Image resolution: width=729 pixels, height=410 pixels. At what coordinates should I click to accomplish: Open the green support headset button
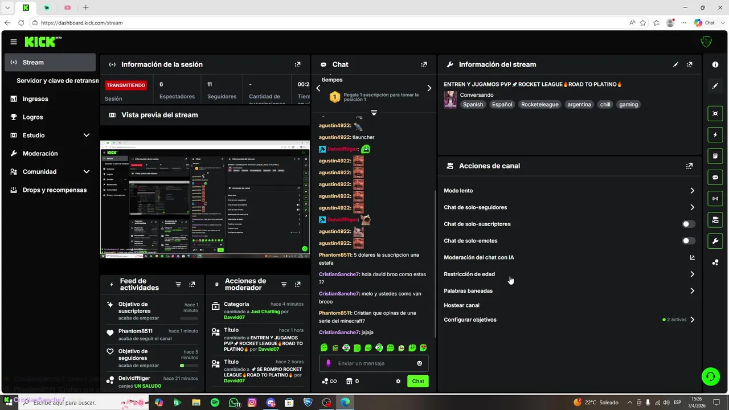pos(710,376)
